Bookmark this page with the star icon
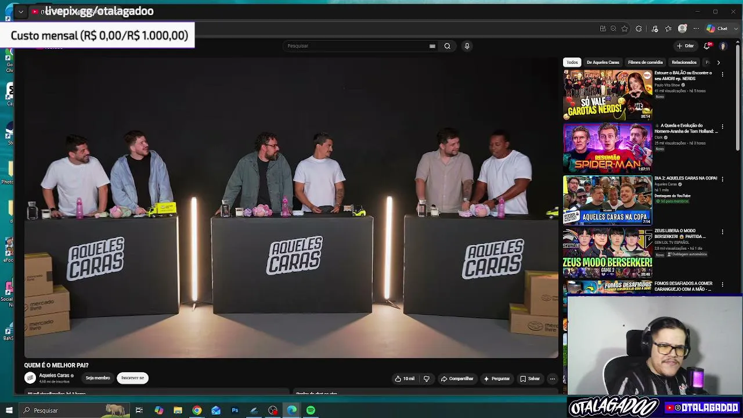This screenshot has width=743, height=418. (x=625, y=28)
